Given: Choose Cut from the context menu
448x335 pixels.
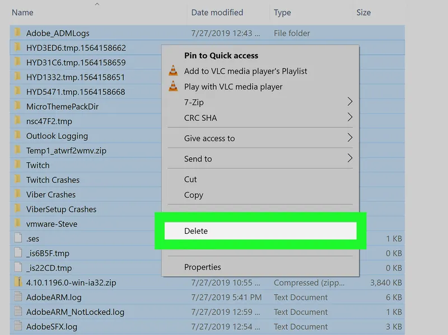Looking at the screenshot, I should click(260, 179).
